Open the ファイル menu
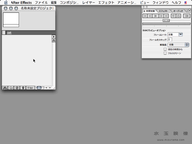The image size is (192, 144). coord(41,3)
